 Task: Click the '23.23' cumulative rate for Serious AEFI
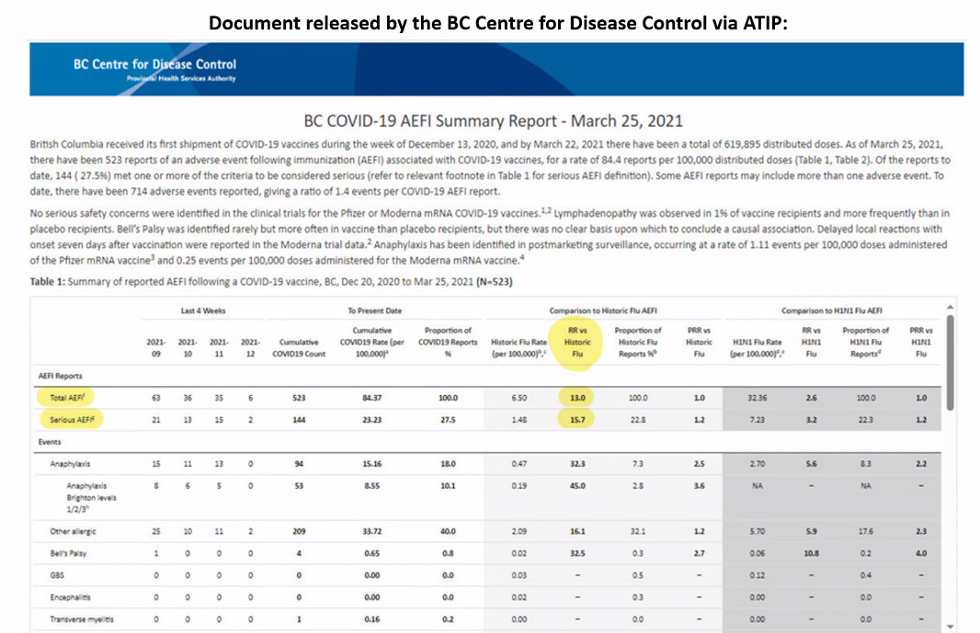coord(372,419)
